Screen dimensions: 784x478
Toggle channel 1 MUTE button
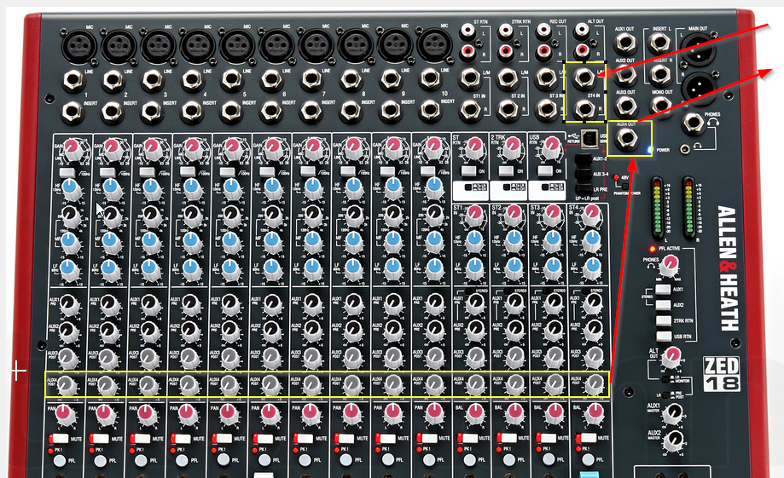coord(59,439)
